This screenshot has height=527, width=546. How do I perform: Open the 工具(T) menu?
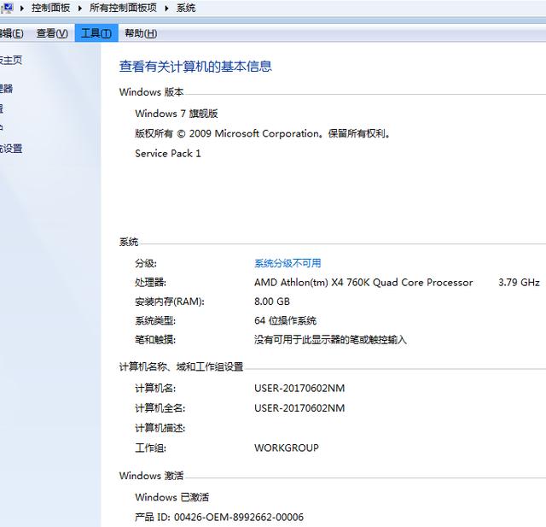[x=96, y=33]
